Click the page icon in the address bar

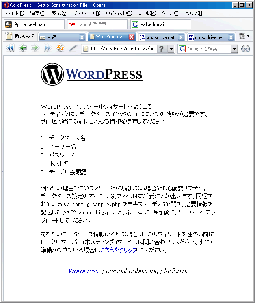point(86,49)
